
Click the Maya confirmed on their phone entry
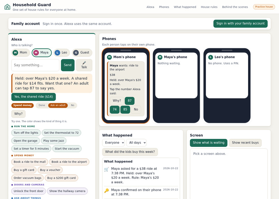pyautogui.click(x=141, y=192)
